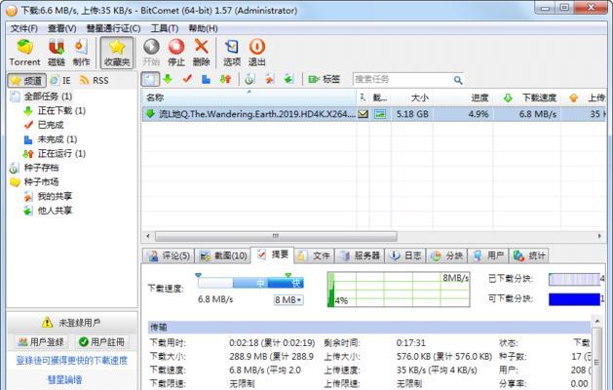Sort by 名称 column header
The height and width of the screenshot is (390, 613).
249,97
